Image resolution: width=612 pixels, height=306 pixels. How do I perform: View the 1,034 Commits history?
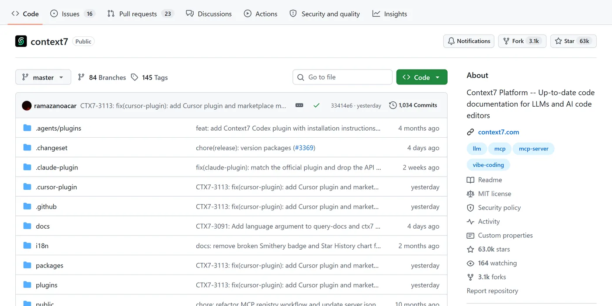[413, 105]
